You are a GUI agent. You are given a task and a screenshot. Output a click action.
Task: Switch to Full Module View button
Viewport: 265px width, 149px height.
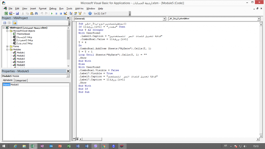pos(77,139)
